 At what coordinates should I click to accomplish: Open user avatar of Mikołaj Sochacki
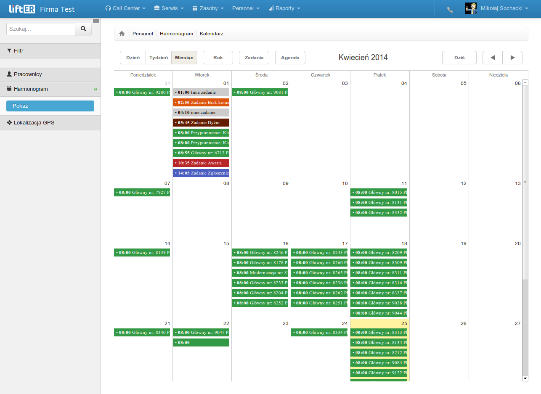click(x=471, y=8)
